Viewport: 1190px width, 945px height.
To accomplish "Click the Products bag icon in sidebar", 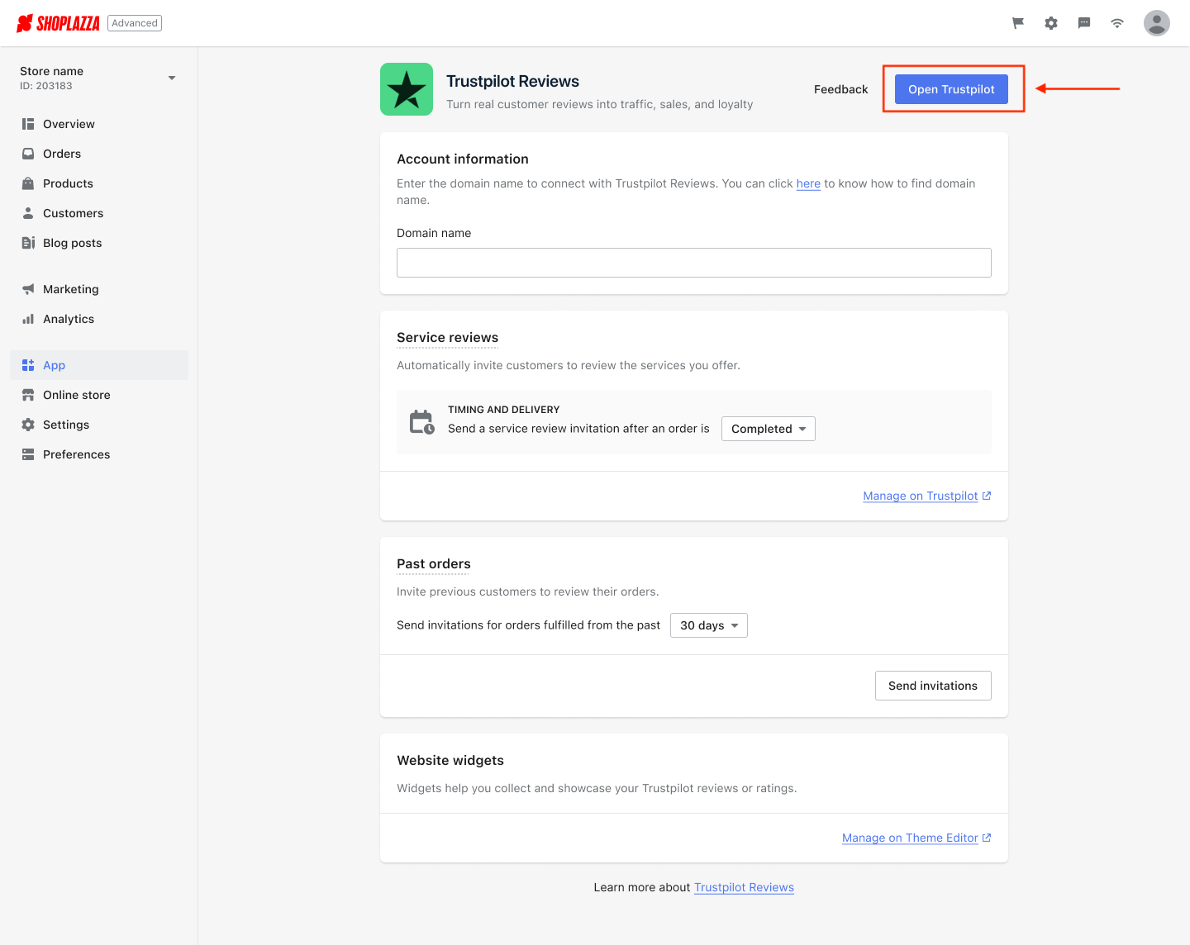I will (x=28, y=183).
